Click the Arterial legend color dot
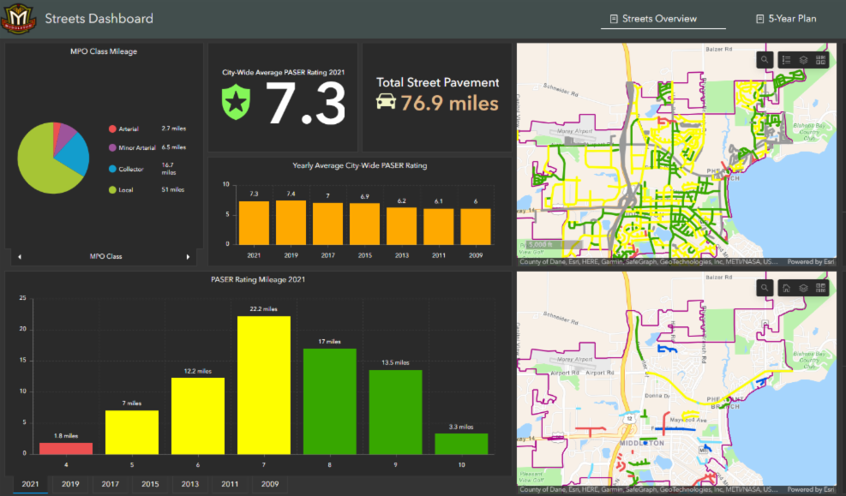 coord(112,128)
